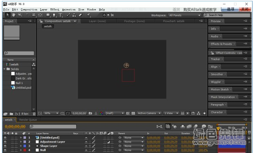Click the draft 3D icon in timeline

[x=174, y=126]
